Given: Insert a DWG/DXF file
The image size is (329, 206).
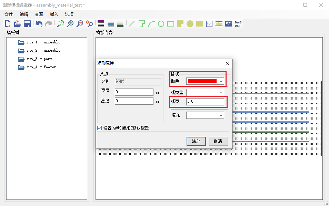Looking at the screenshot, I should 238,24.
